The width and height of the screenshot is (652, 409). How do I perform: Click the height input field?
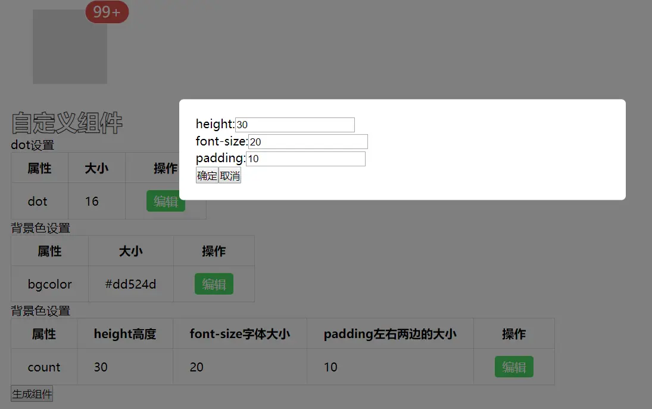[x=295, y=125]
